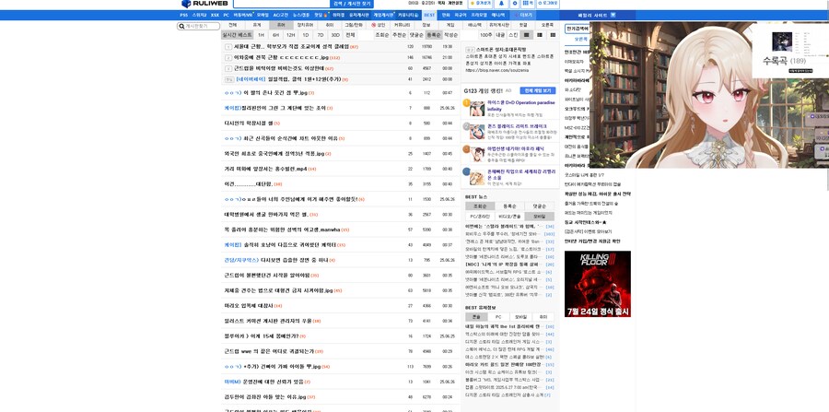The height and width of the screenshot is (412, 829).
Task: Select PC/온라인 tab under BEST 뉴스
Action: coord(480,217)
